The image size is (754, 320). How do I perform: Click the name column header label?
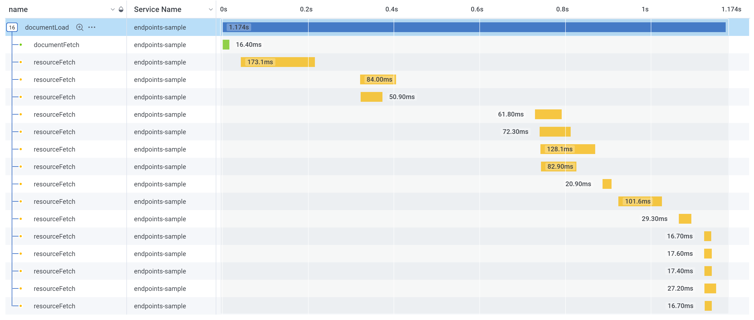coord(18,9)
